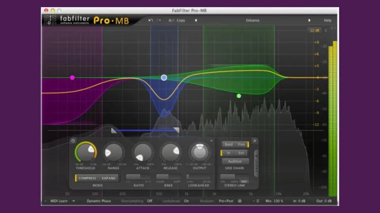Click the undo arrow icon
380x213 pixels.
click(x=150, y=20)
